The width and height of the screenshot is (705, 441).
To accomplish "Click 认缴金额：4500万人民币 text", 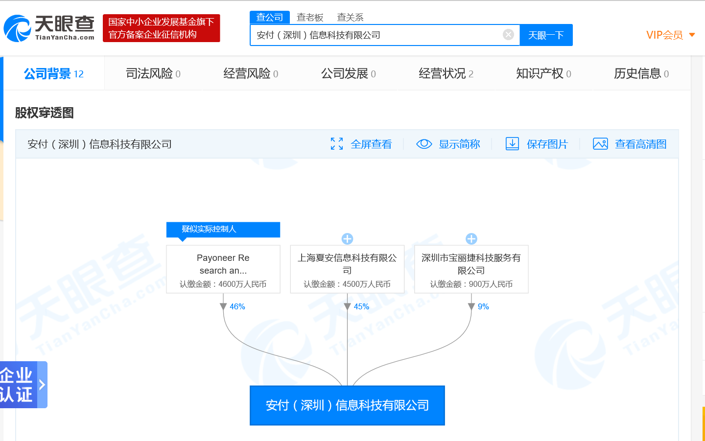I will (x=347, y=284).
